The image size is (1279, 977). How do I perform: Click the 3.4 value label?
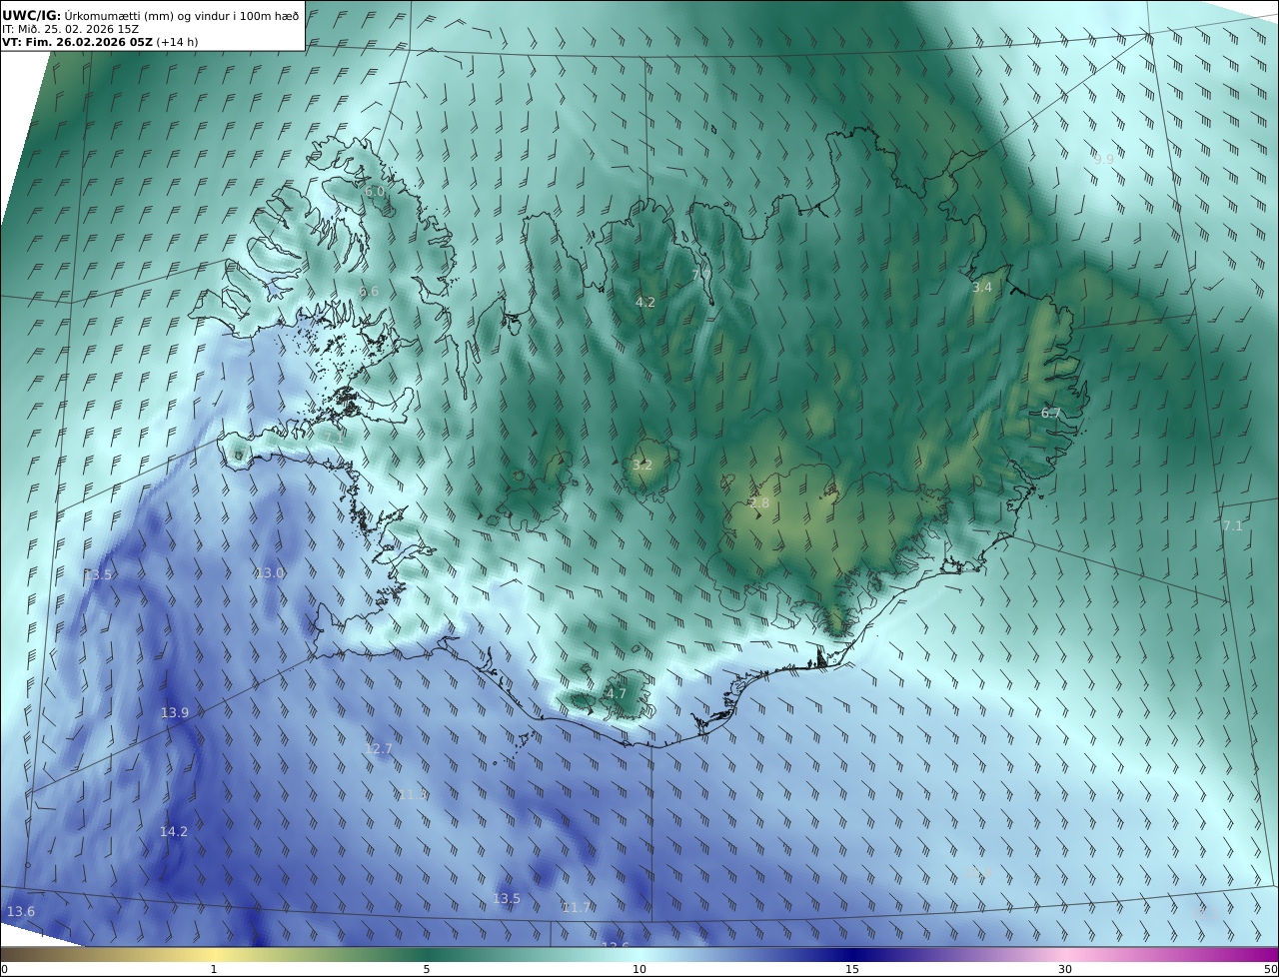click(982, 287)
